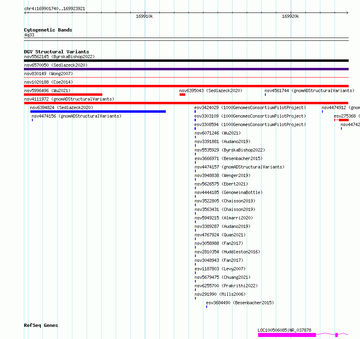Viewport: 360px width, 339px height.
Task: Click nsv4474912 variant label
Action: [x=341, y=107]
